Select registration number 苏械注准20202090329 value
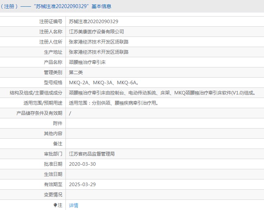The image size is (264, 210). click(x=93, y=21)
